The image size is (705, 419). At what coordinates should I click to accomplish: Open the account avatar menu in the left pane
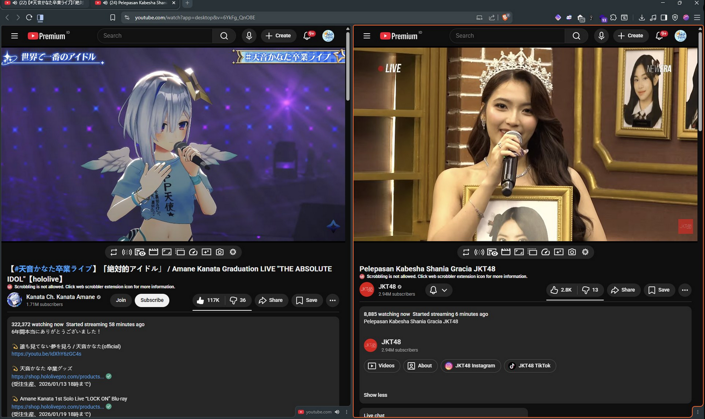coord(328,36)
